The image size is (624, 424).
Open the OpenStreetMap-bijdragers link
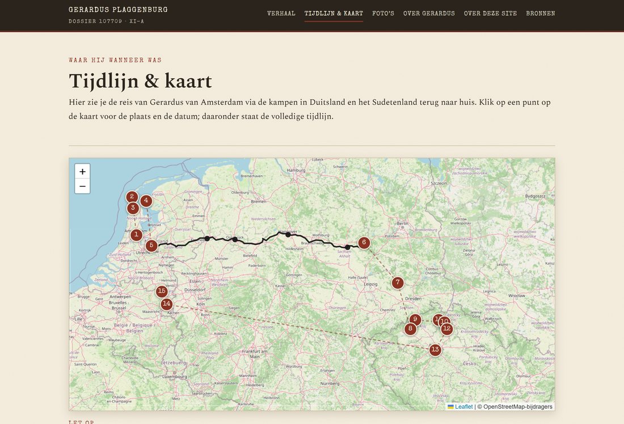[x=518, y=406]
